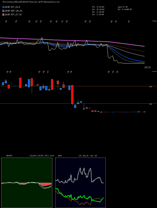Click the 'Pre C: 25.06' close value

pyautogui.click(x=98, y=14)
